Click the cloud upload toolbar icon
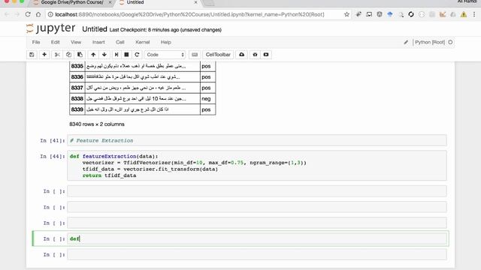This screenshot has width=481, height=270. tap(242, 55)
